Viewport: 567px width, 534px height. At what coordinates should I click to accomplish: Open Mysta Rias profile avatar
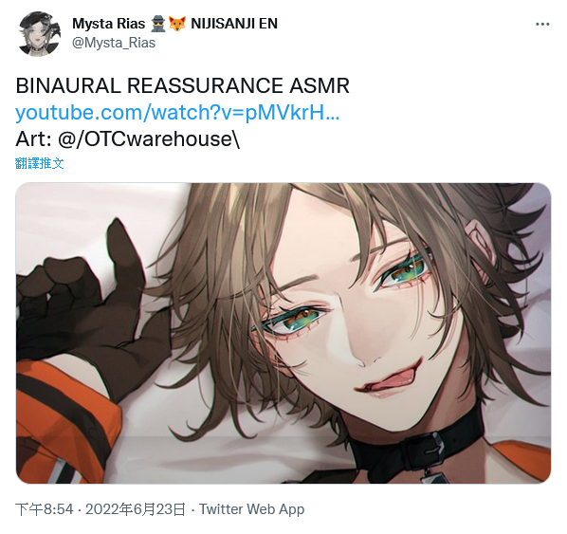(x=39, y=34)
